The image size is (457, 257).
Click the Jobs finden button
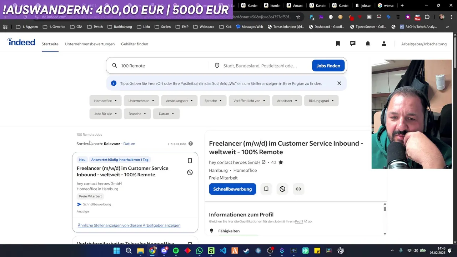(328, 66)
